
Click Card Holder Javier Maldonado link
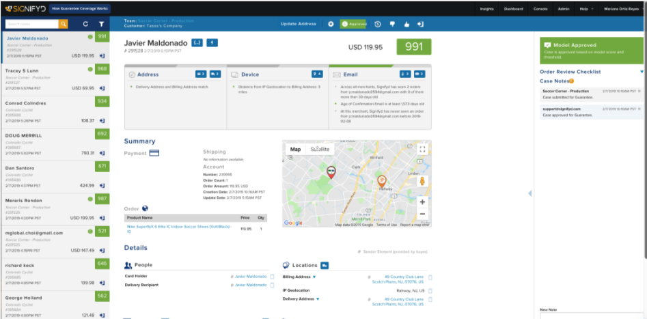251,276
